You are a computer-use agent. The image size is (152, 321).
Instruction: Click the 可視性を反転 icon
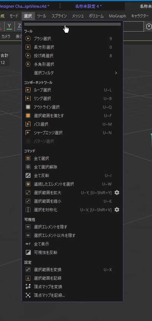pyautogui.click(x=28, y=253)
